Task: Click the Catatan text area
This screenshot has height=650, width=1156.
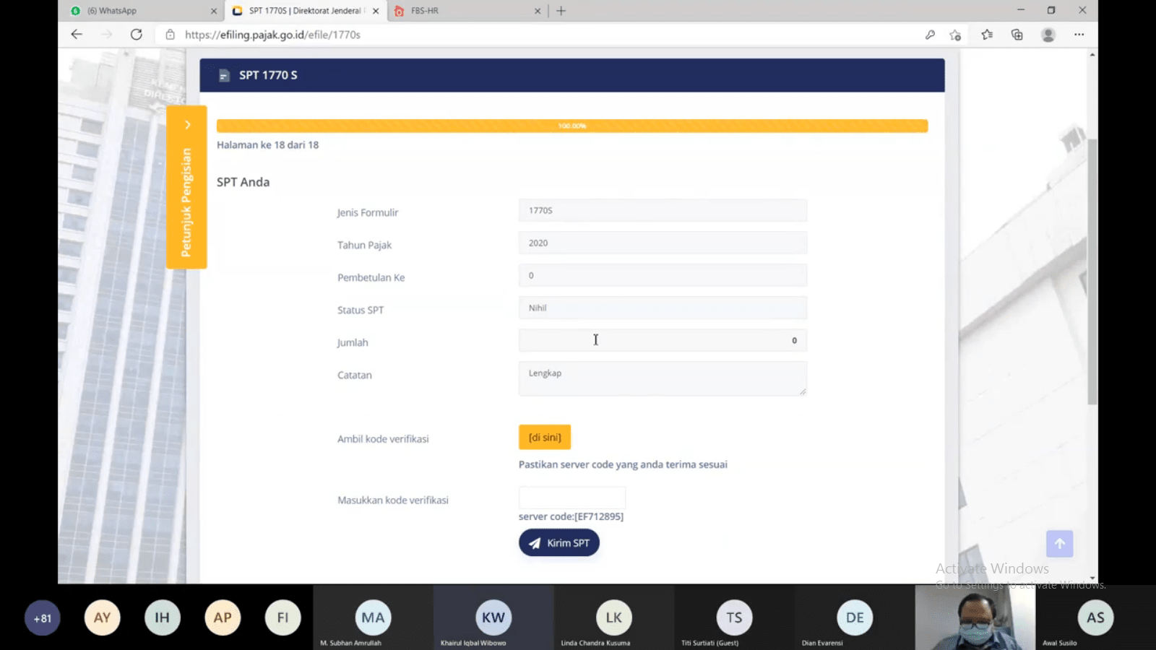Action: 662,378
